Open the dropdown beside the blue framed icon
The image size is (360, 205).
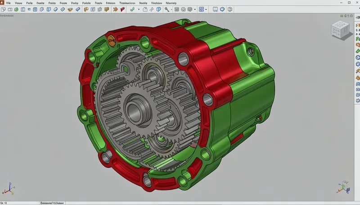click(x=206, y=9)
